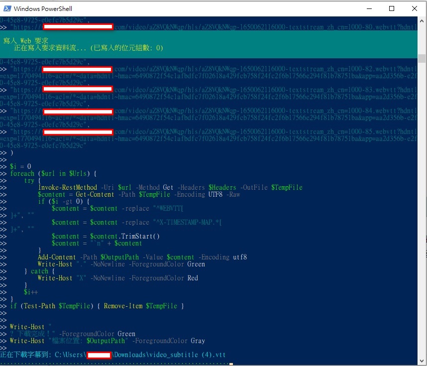Click the '$i = 0' line
Screen dimensions: 427x366
pyautogui.click(x=20, y=166)
